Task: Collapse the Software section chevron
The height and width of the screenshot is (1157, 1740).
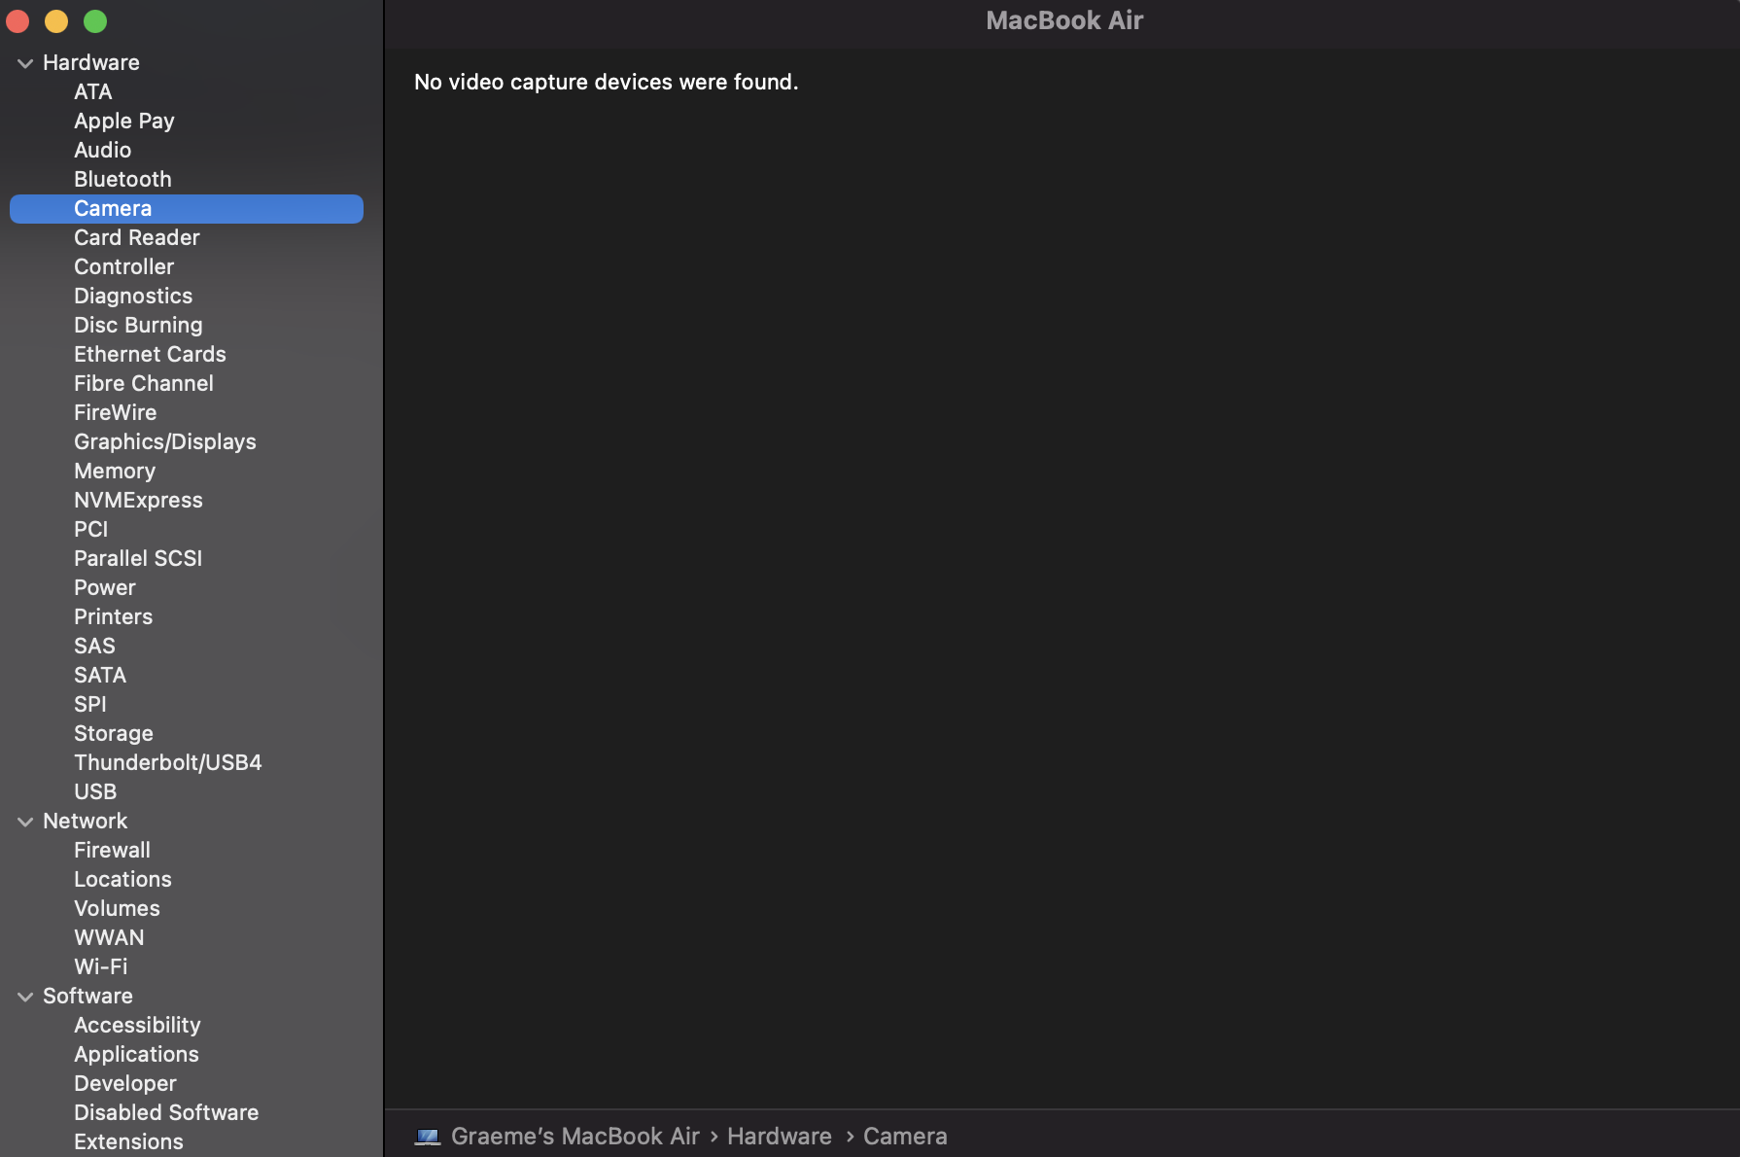Action: (25, 997)
